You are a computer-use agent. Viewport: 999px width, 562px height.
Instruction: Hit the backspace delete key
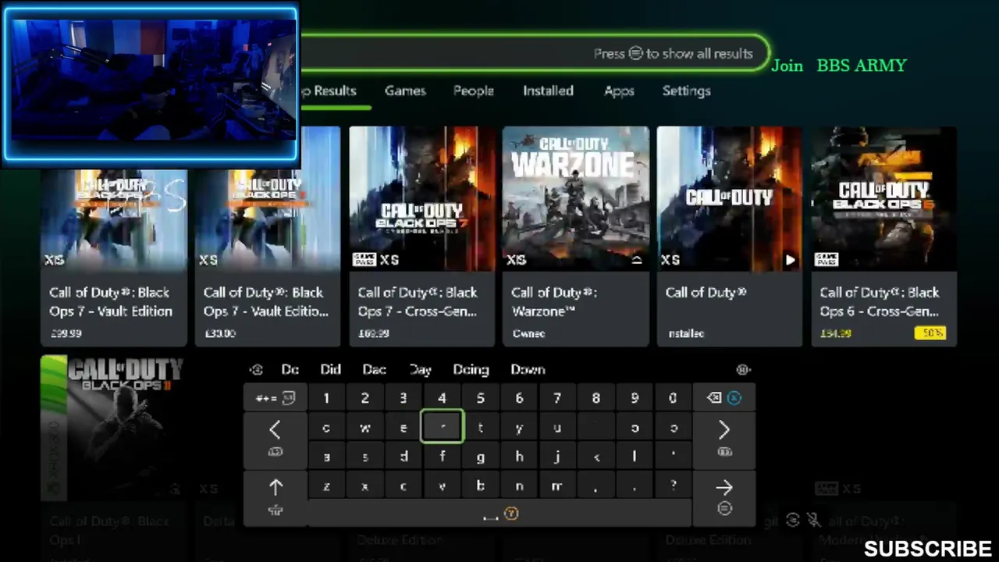pyautogui.click(x=723, y=398)
